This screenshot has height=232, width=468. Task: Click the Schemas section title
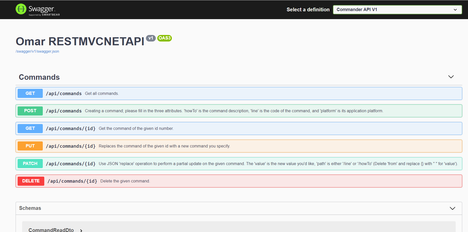coord(30,208)
